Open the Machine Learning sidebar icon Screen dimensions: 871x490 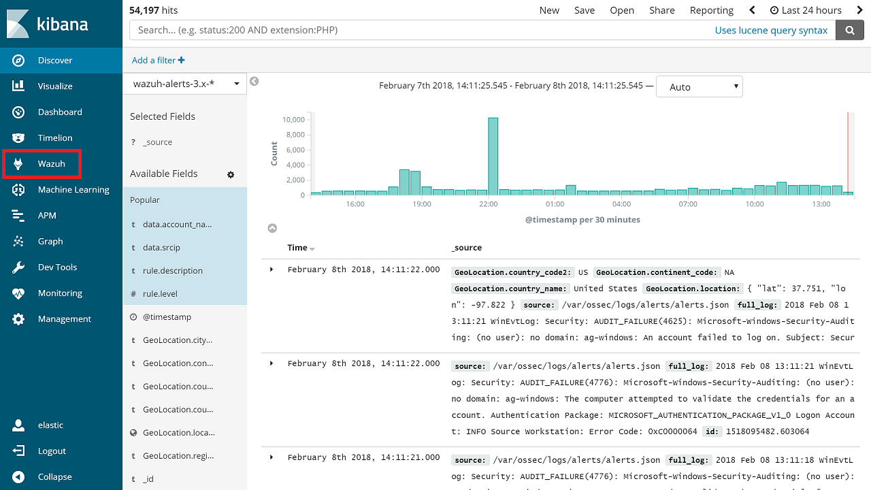[18, 190]
